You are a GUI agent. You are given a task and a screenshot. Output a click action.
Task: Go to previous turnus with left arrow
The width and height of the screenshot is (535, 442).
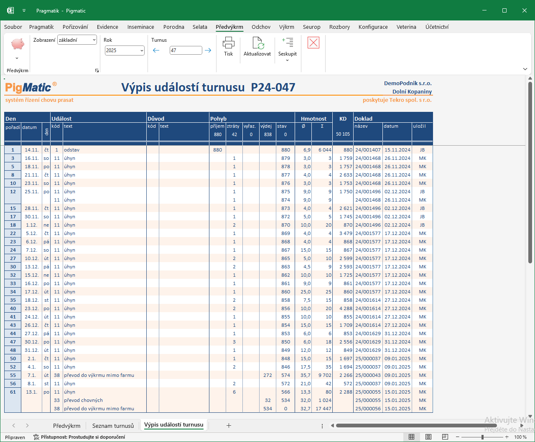(x=156, y=51)
